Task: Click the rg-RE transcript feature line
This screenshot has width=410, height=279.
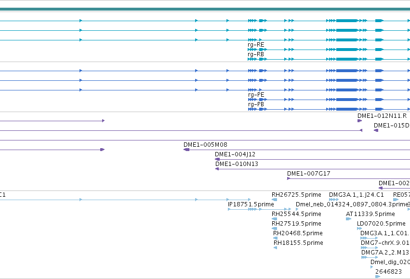Action: point(329,50)
